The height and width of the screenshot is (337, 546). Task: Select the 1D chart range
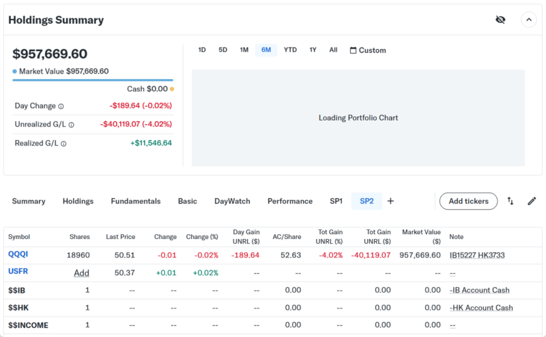click(202, 50)
